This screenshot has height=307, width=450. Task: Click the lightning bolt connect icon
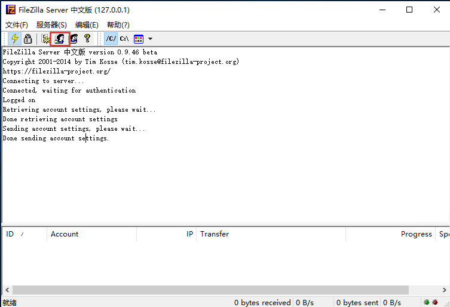pos(14,39)
